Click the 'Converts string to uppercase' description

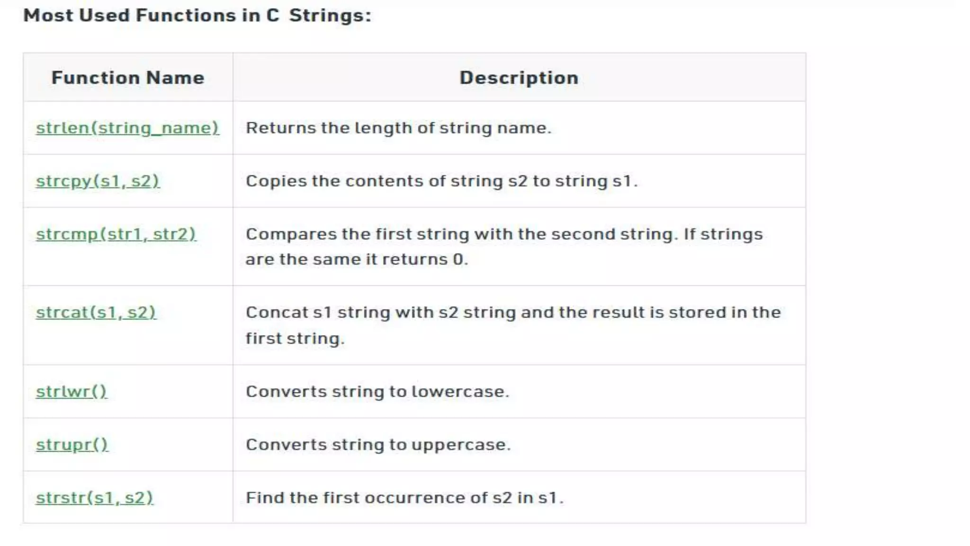378,445
